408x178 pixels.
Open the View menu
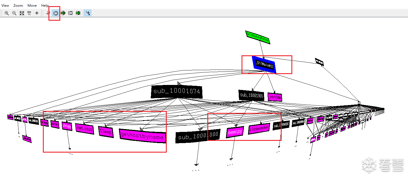pos(5,5)
